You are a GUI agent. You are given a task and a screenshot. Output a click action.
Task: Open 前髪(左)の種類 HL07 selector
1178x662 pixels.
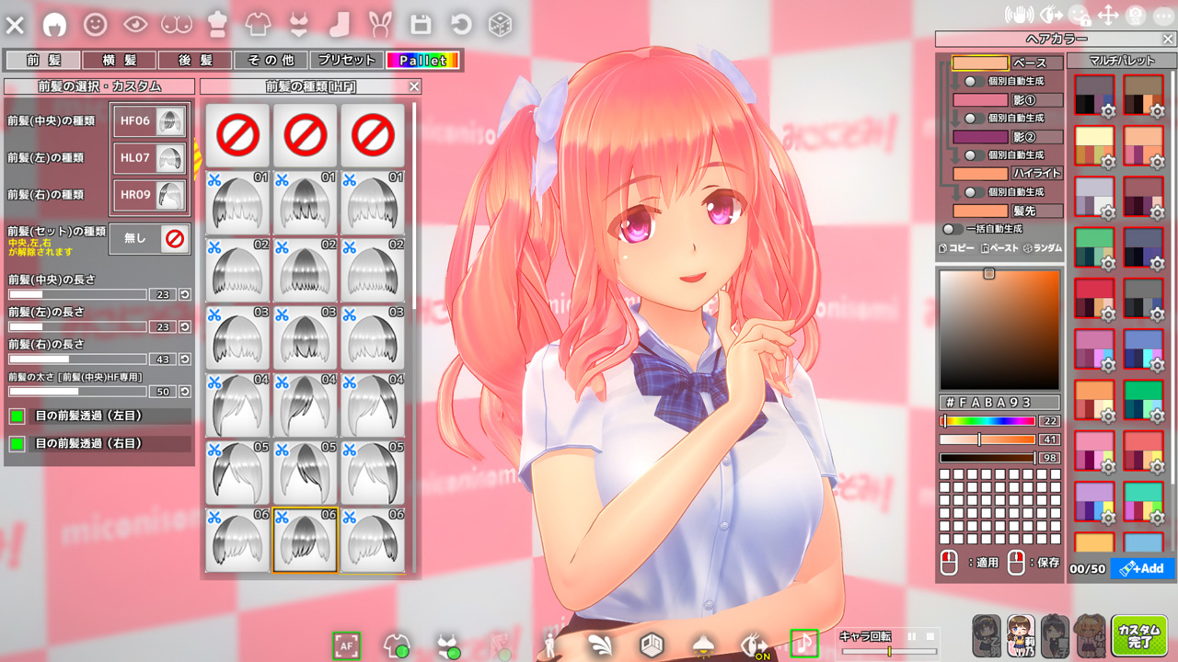[x=149, y=158]
